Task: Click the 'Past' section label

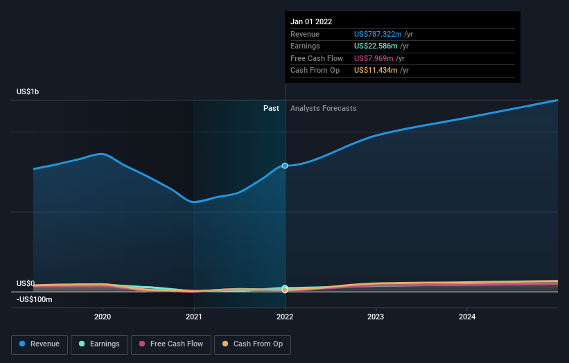Action: 271,109
